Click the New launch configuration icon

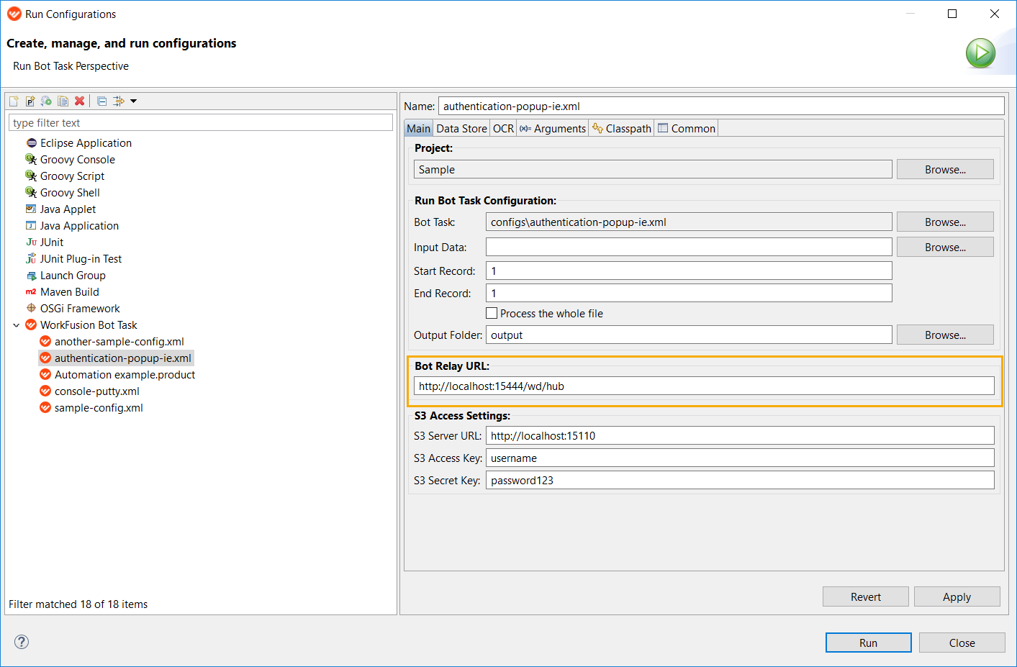[14, 101]
